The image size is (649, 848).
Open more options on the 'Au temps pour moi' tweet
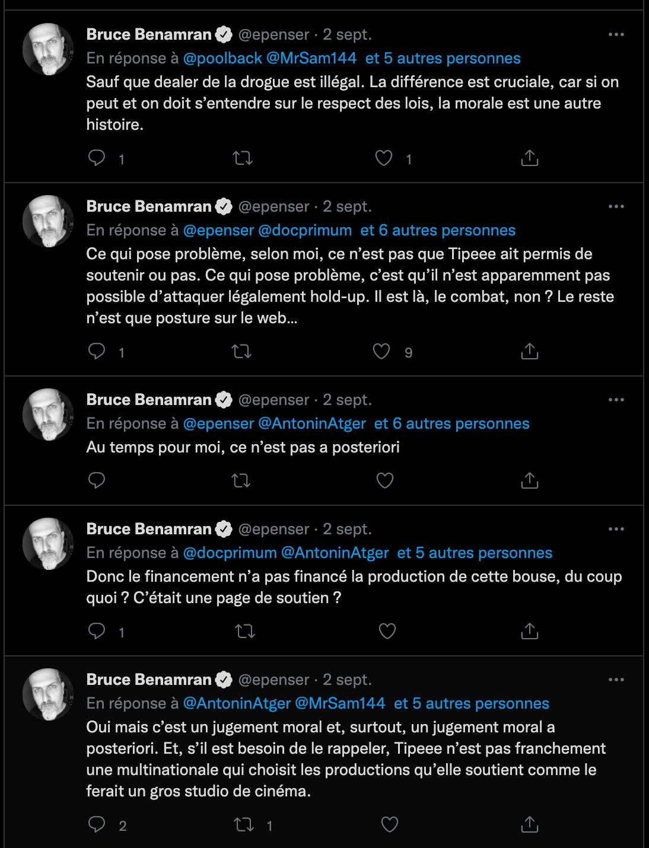click(616, 400)
